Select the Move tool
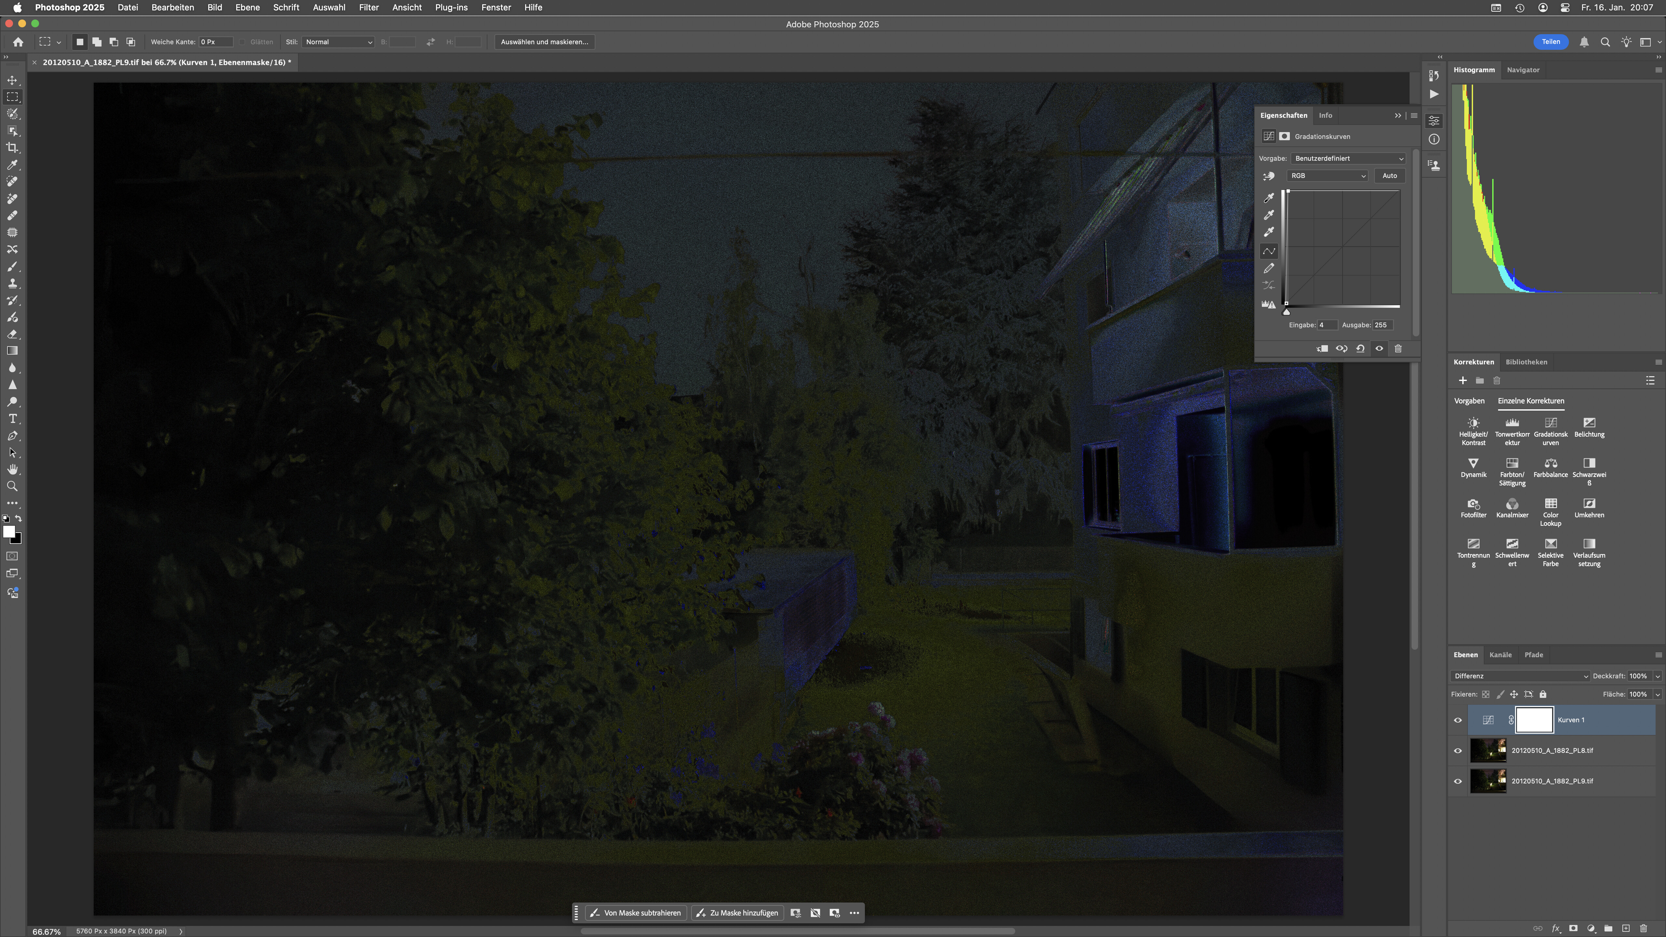Image resolution: width=1666 pixels, height=937 pixels. coord(12,80)
